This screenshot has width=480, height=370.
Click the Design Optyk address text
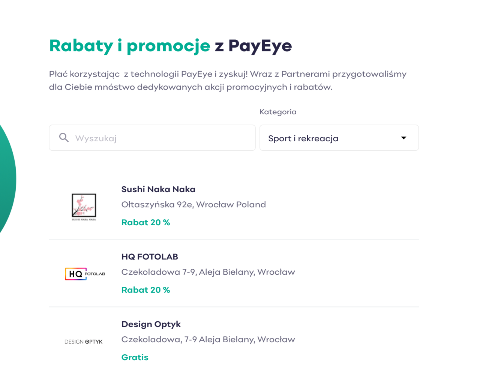[208, 340]
